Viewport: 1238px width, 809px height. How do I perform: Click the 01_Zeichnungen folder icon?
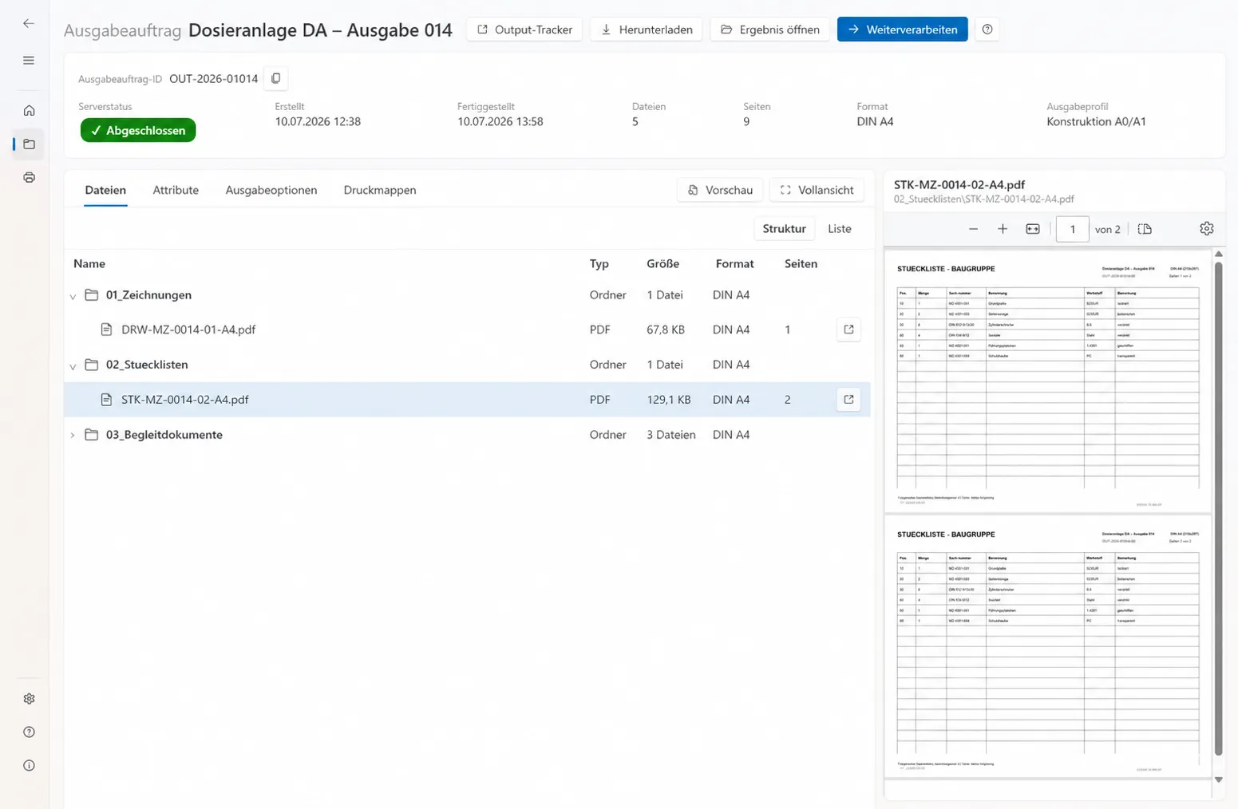tap(92, 295)
